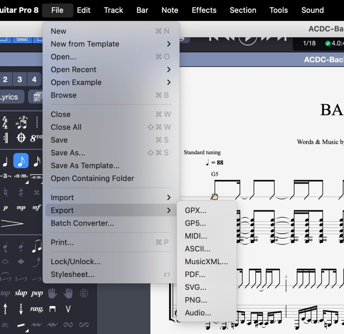
Task: Add the rasgueado effect
Action: 36,309
